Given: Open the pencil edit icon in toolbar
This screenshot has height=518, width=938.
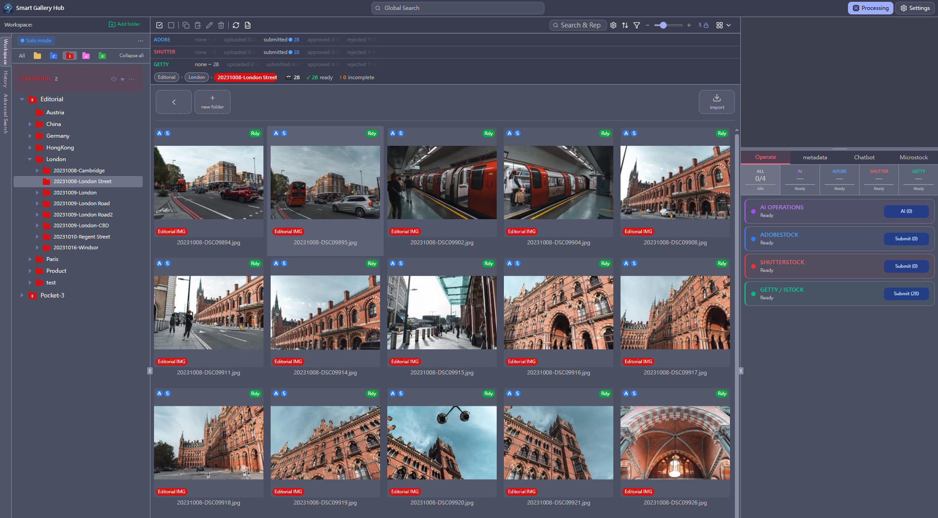Looking at the screenshot, I should [209, 25].
